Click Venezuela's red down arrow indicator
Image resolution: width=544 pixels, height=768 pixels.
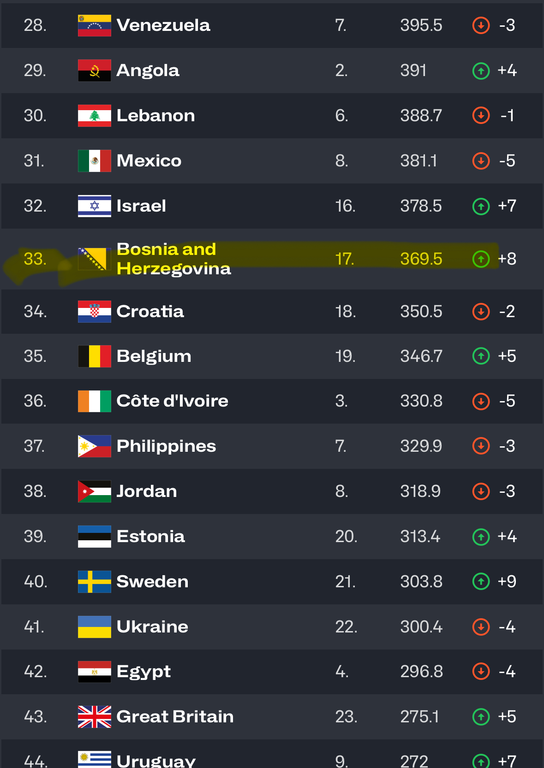481,25
